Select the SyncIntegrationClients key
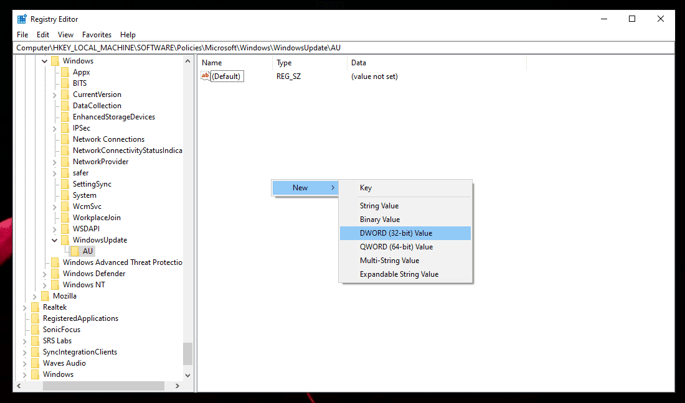This screenshot has width=685, height=403. coord(80,352)
